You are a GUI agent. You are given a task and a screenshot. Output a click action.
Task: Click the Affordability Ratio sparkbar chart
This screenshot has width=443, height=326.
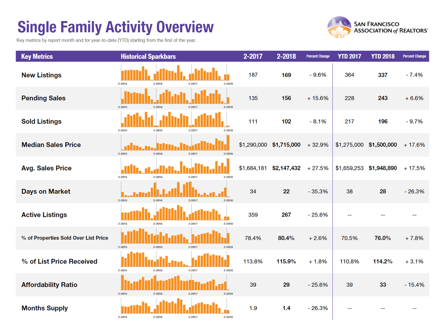(175, 283)
